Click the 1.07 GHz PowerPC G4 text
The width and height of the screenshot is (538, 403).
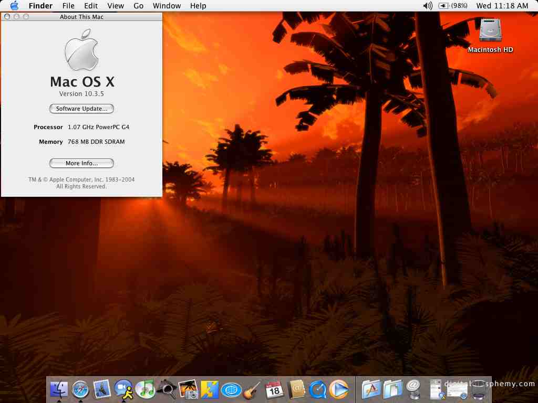pyautogui.click(x=98, y=127)
